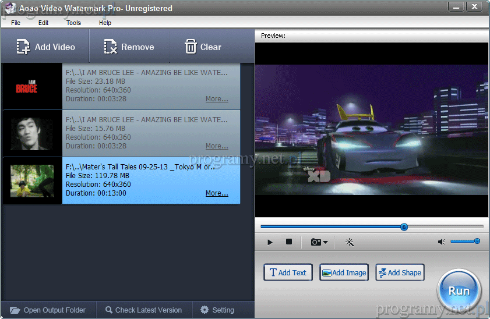Open the Tools menu
This screenshot has height=319, width=490.
73,23
